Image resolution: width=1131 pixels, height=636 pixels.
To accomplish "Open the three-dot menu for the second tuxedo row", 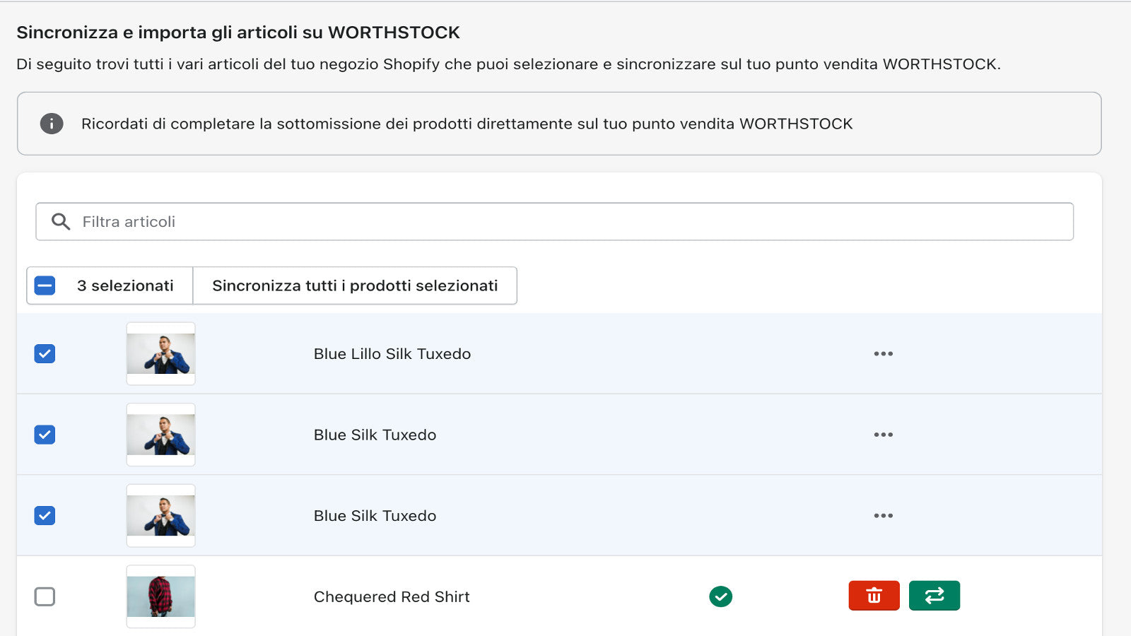I will 883,435.
